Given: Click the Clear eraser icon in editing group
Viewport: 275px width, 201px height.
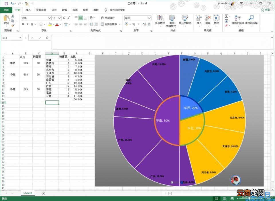Looking at the screenshot, I should point(226,25).
